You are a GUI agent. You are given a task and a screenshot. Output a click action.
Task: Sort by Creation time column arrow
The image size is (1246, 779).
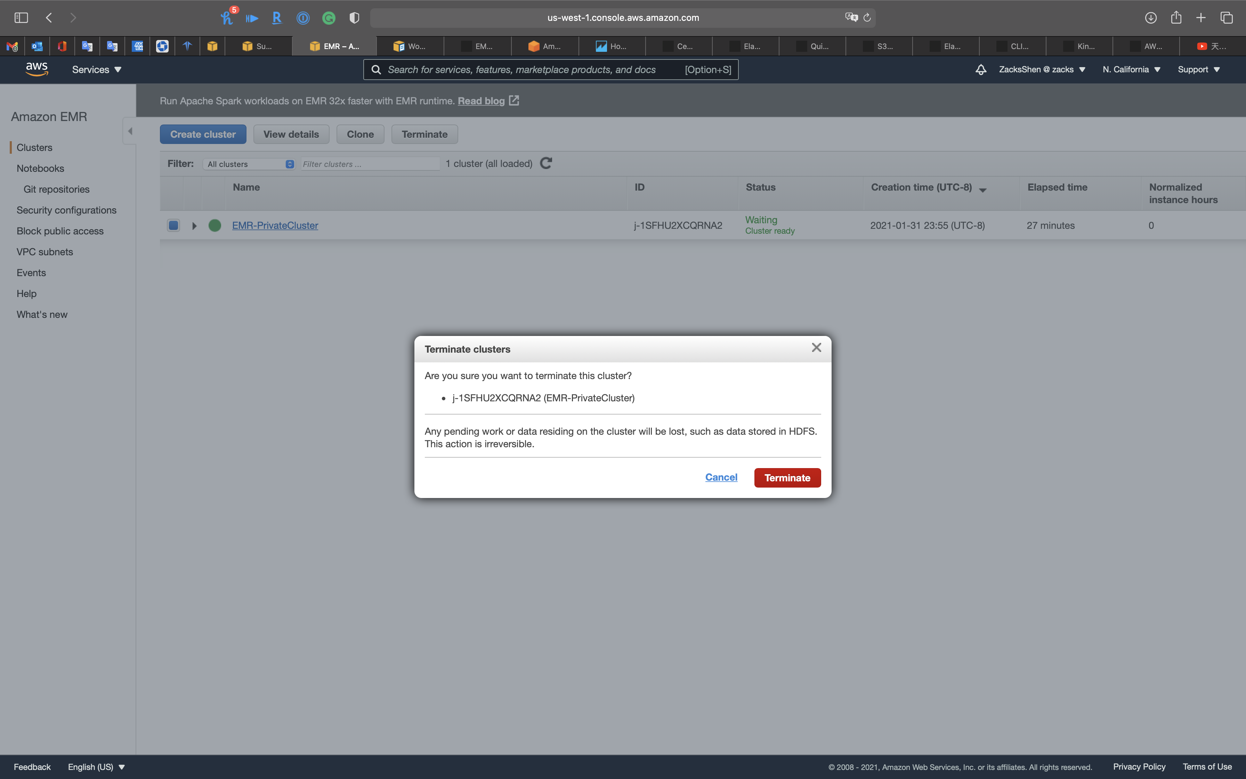[x=982, y=190]
